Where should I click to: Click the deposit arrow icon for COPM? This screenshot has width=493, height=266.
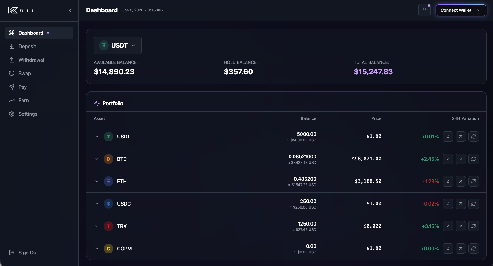[448, 249]
